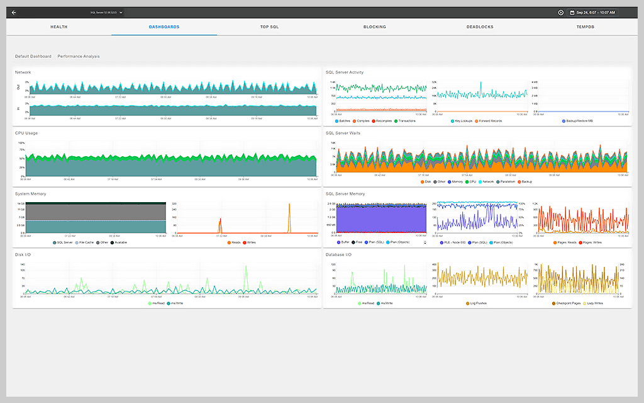Toggle Key Lookups in SQL Server Activity
The image size is (644, 403).
tap(462, 119)
